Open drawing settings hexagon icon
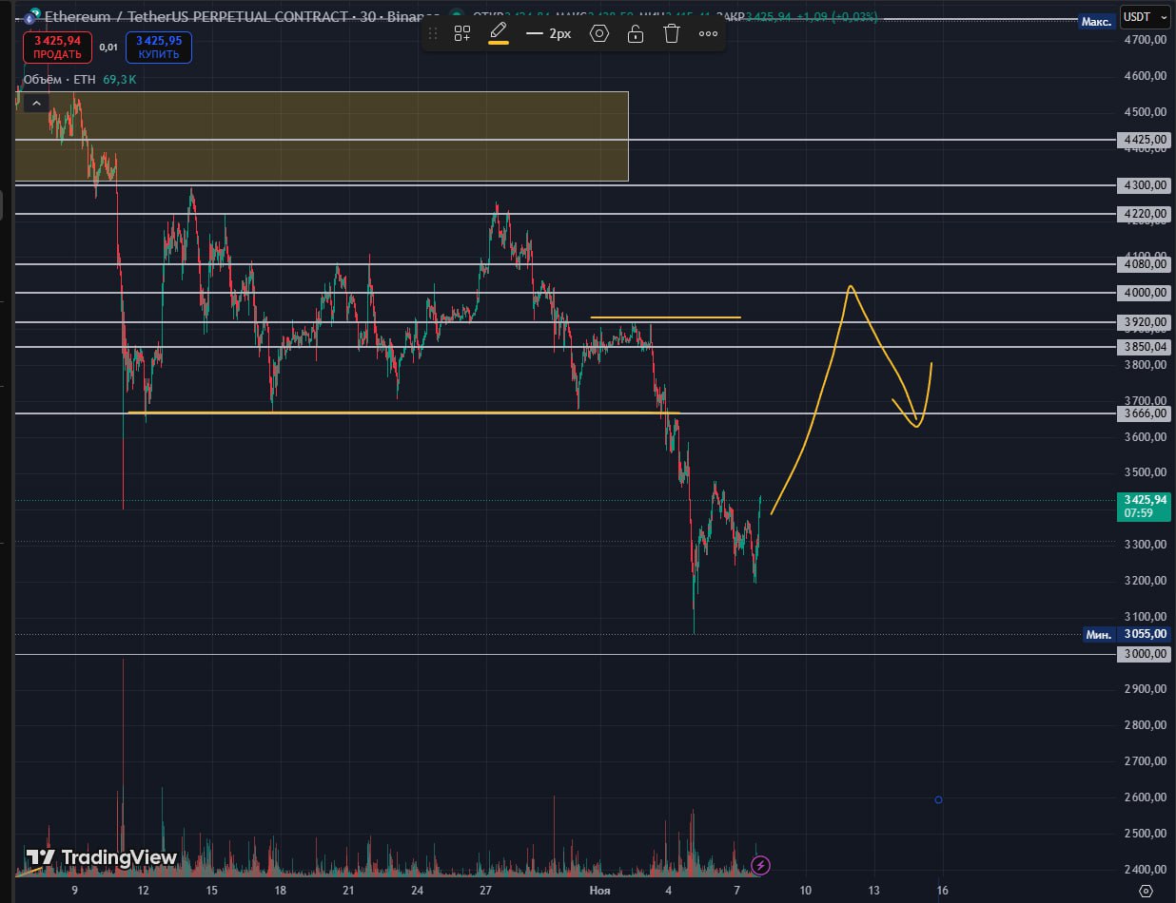This screenshot has width=1176, height=903. (598, 34)
